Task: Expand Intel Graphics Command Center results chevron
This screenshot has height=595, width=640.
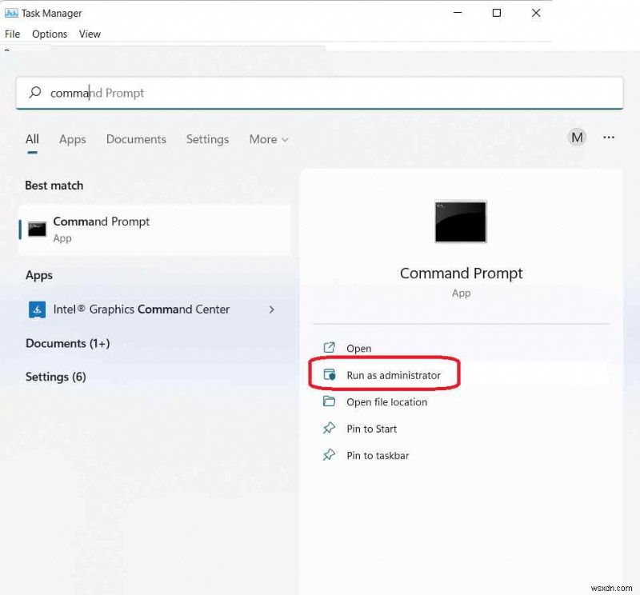Action: point(271,309)
